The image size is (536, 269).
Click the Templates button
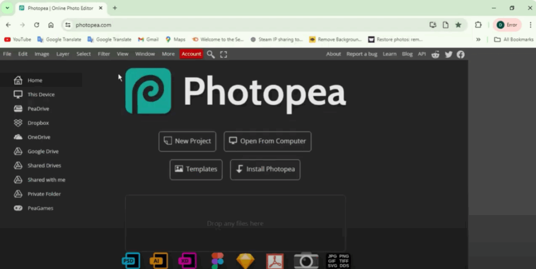click(x=196, y=169)
